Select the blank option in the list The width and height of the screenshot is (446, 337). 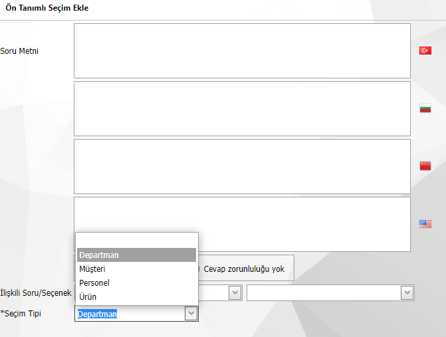136,241
